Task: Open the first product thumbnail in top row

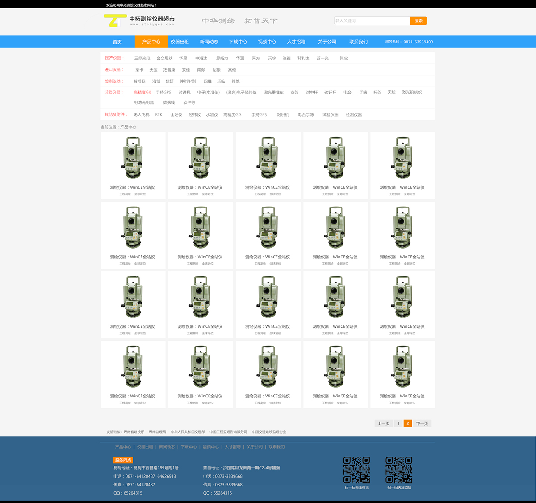Action: coord(133,159)
